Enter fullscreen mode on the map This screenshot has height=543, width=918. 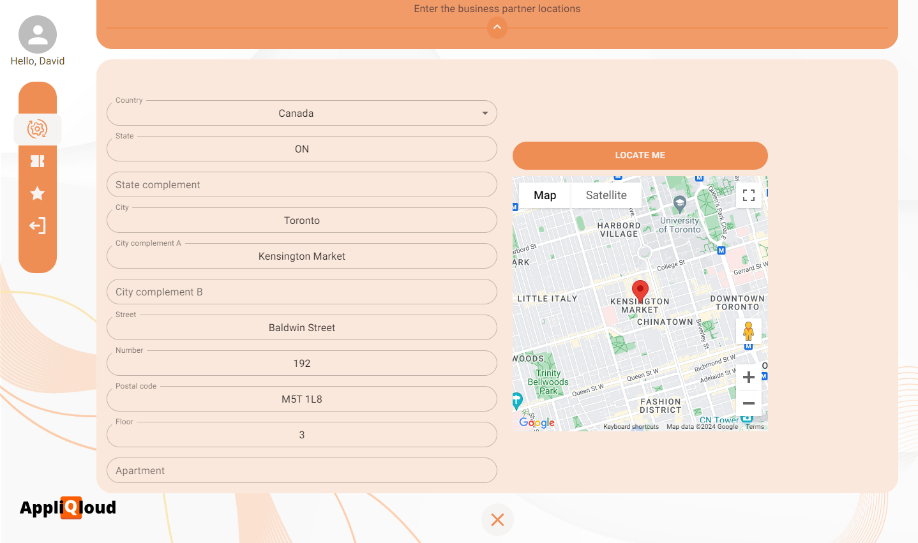pyautogui.click(x=748, y=195)
